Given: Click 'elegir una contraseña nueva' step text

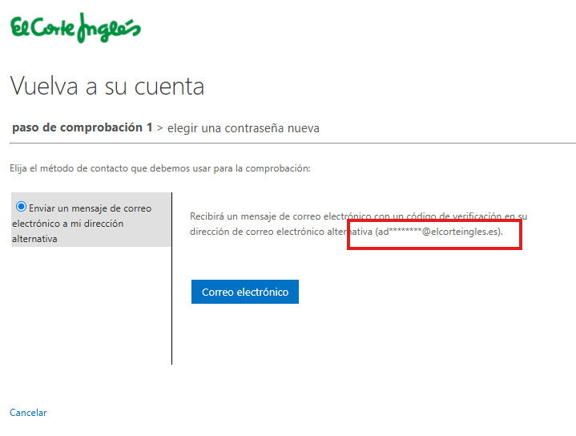Looking at the screenshot, I should (244, 128).
